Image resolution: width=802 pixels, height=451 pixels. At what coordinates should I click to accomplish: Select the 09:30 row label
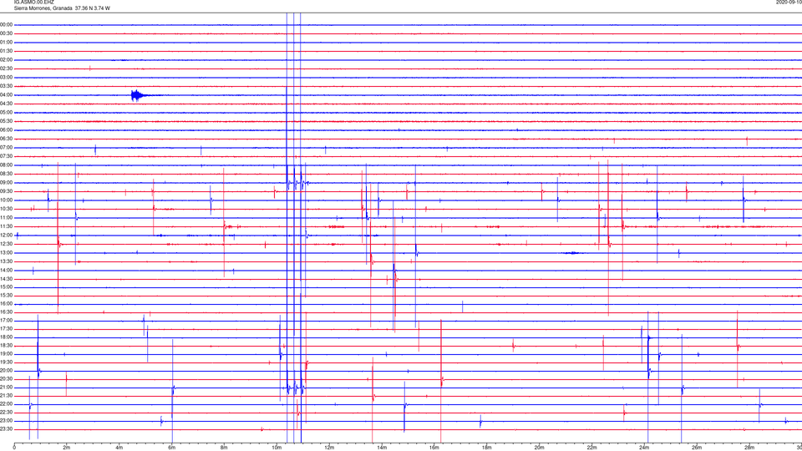point(7,191)
